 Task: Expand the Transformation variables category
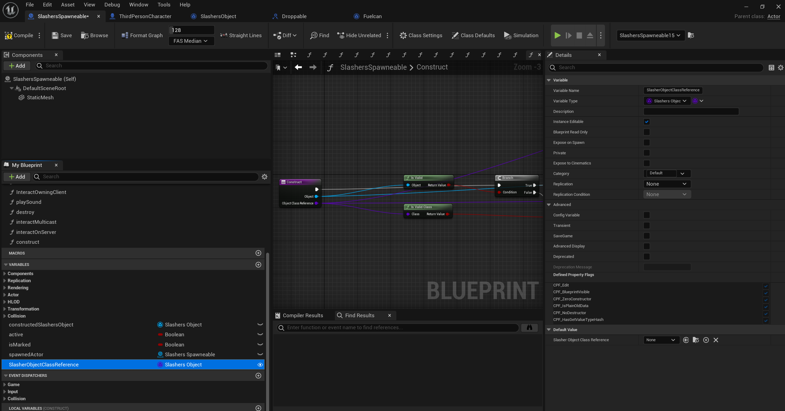coord(5,309)
